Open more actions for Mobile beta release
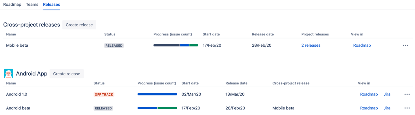The width and height of the screenshot is (415, 115). (x=405, y=45)
